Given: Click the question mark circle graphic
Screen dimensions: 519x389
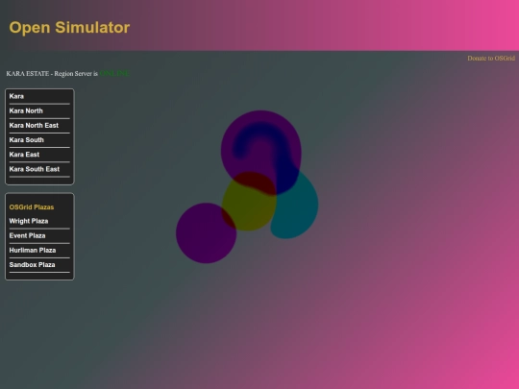Looking at the screenshot, I should pos(260,152).
